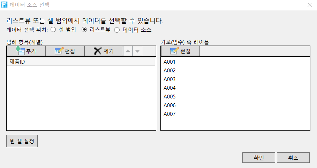Confirm with the 확인 button

pos(259,158)
